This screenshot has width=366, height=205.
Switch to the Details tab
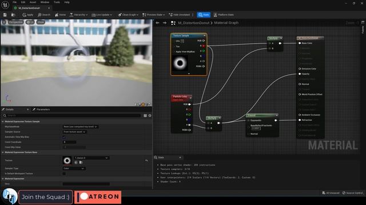(x=10, y=109)
